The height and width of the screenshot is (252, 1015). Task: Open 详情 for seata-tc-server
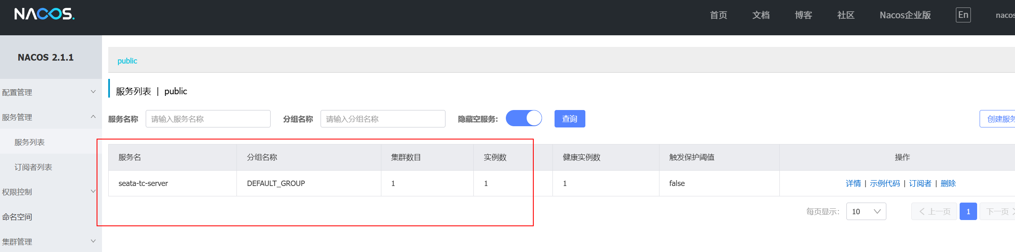853,183
